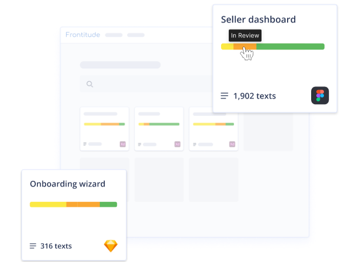Click the orange In Review segment of Seller dashboard bar
348x262 pixels.
245,46
